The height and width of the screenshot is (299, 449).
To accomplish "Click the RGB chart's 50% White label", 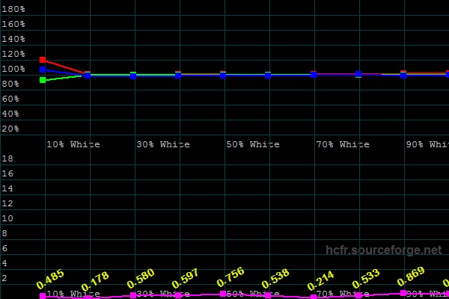I will (253, 144).
